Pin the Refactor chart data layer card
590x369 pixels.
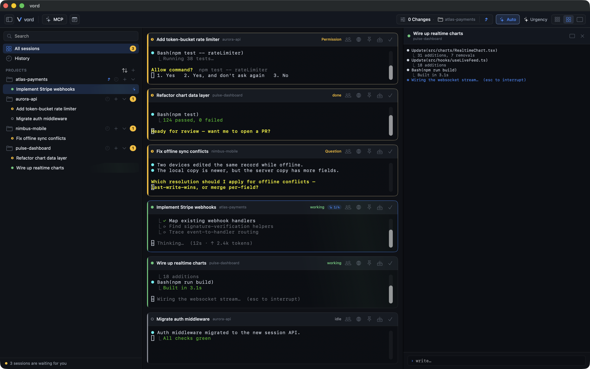click(369, 95)
